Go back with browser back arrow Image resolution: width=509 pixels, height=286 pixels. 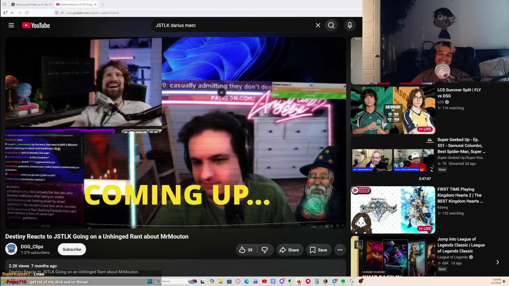pos(12,13)
